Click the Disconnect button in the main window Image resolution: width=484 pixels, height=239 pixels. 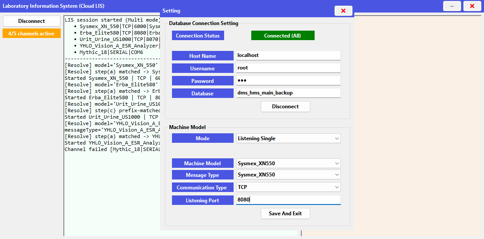tap(31, 21)
